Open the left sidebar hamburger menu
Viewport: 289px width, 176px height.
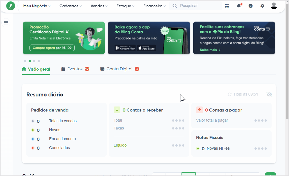6,23
